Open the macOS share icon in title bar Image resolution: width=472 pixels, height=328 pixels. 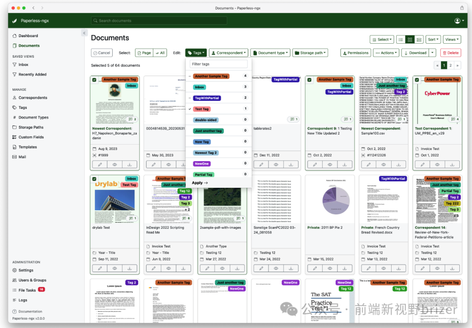click(462, 8)
